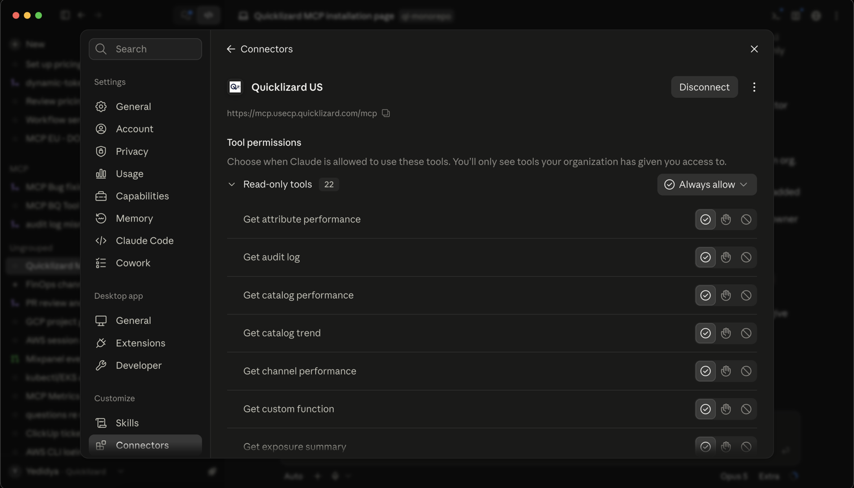Screen dimensions: 854x488
Task: Click the briefcase icon next to Capabilities
Action: [101, 196]
